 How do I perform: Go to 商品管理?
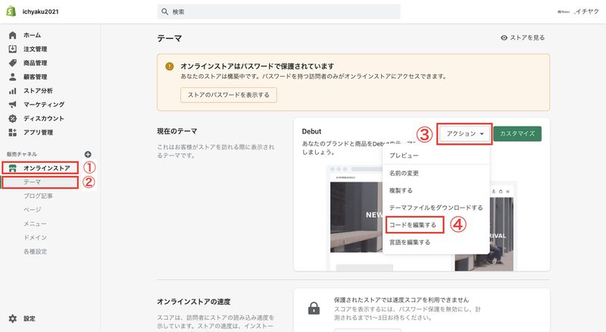(35, 63)
